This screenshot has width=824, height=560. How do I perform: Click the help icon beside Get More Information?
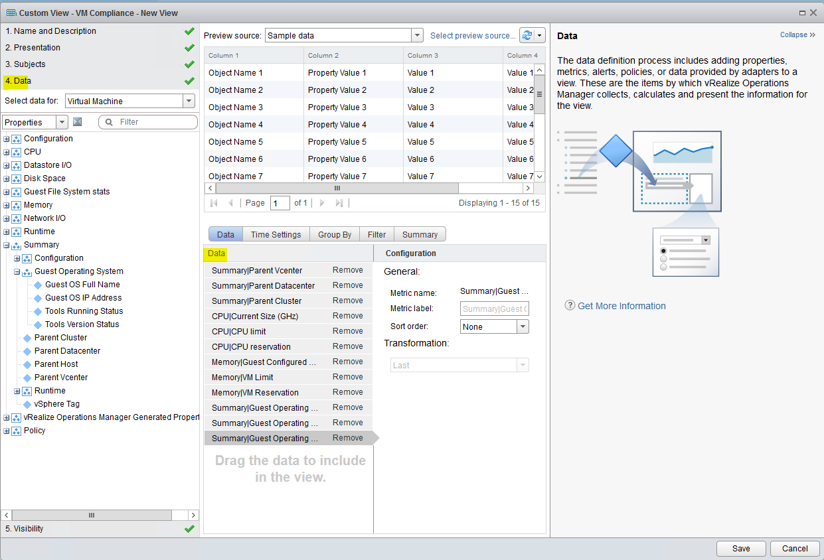[x=570, y=305]
